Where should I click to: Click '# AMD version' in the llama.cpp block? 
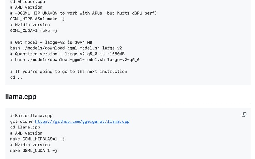coord(26,133)
